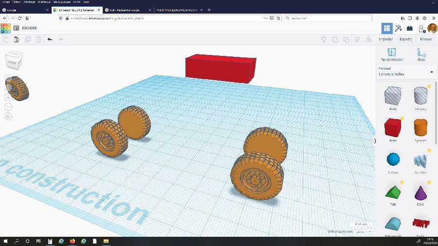Expand the Formes simples shapes dropdown
438x246 pixels.
click(405, 71)
